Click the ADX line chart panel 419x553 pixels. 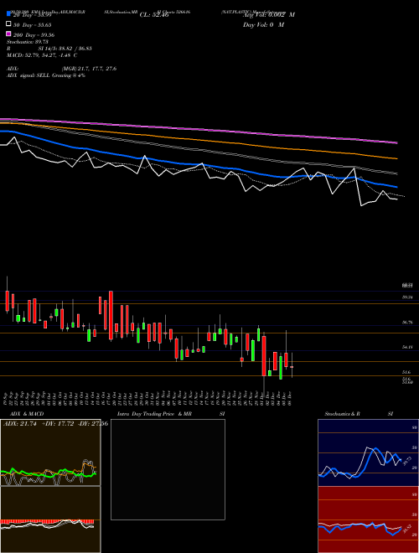tap(50, 452)
